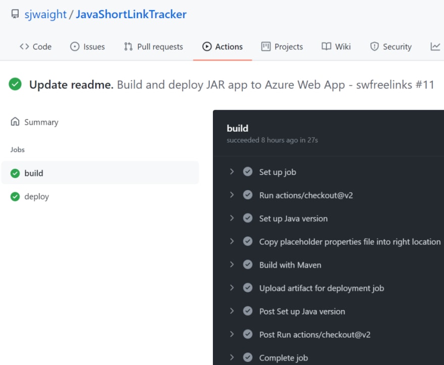Click the status check icon for Copy placeholder properties
Screen dimensions: 444x365
248,241
